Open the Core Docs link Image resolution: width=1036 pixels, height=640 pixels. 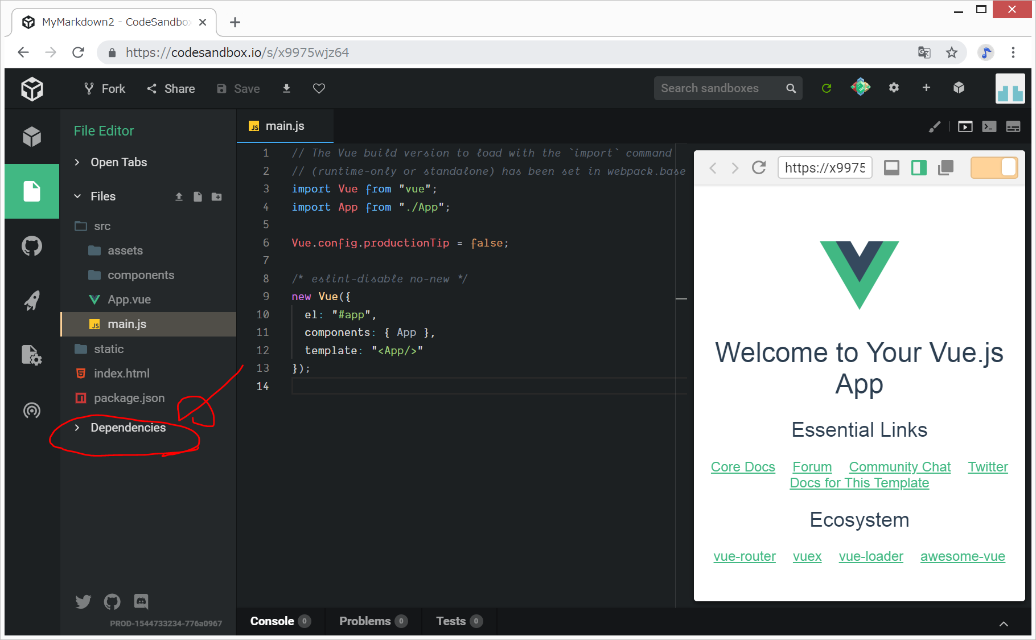(742, 467)
